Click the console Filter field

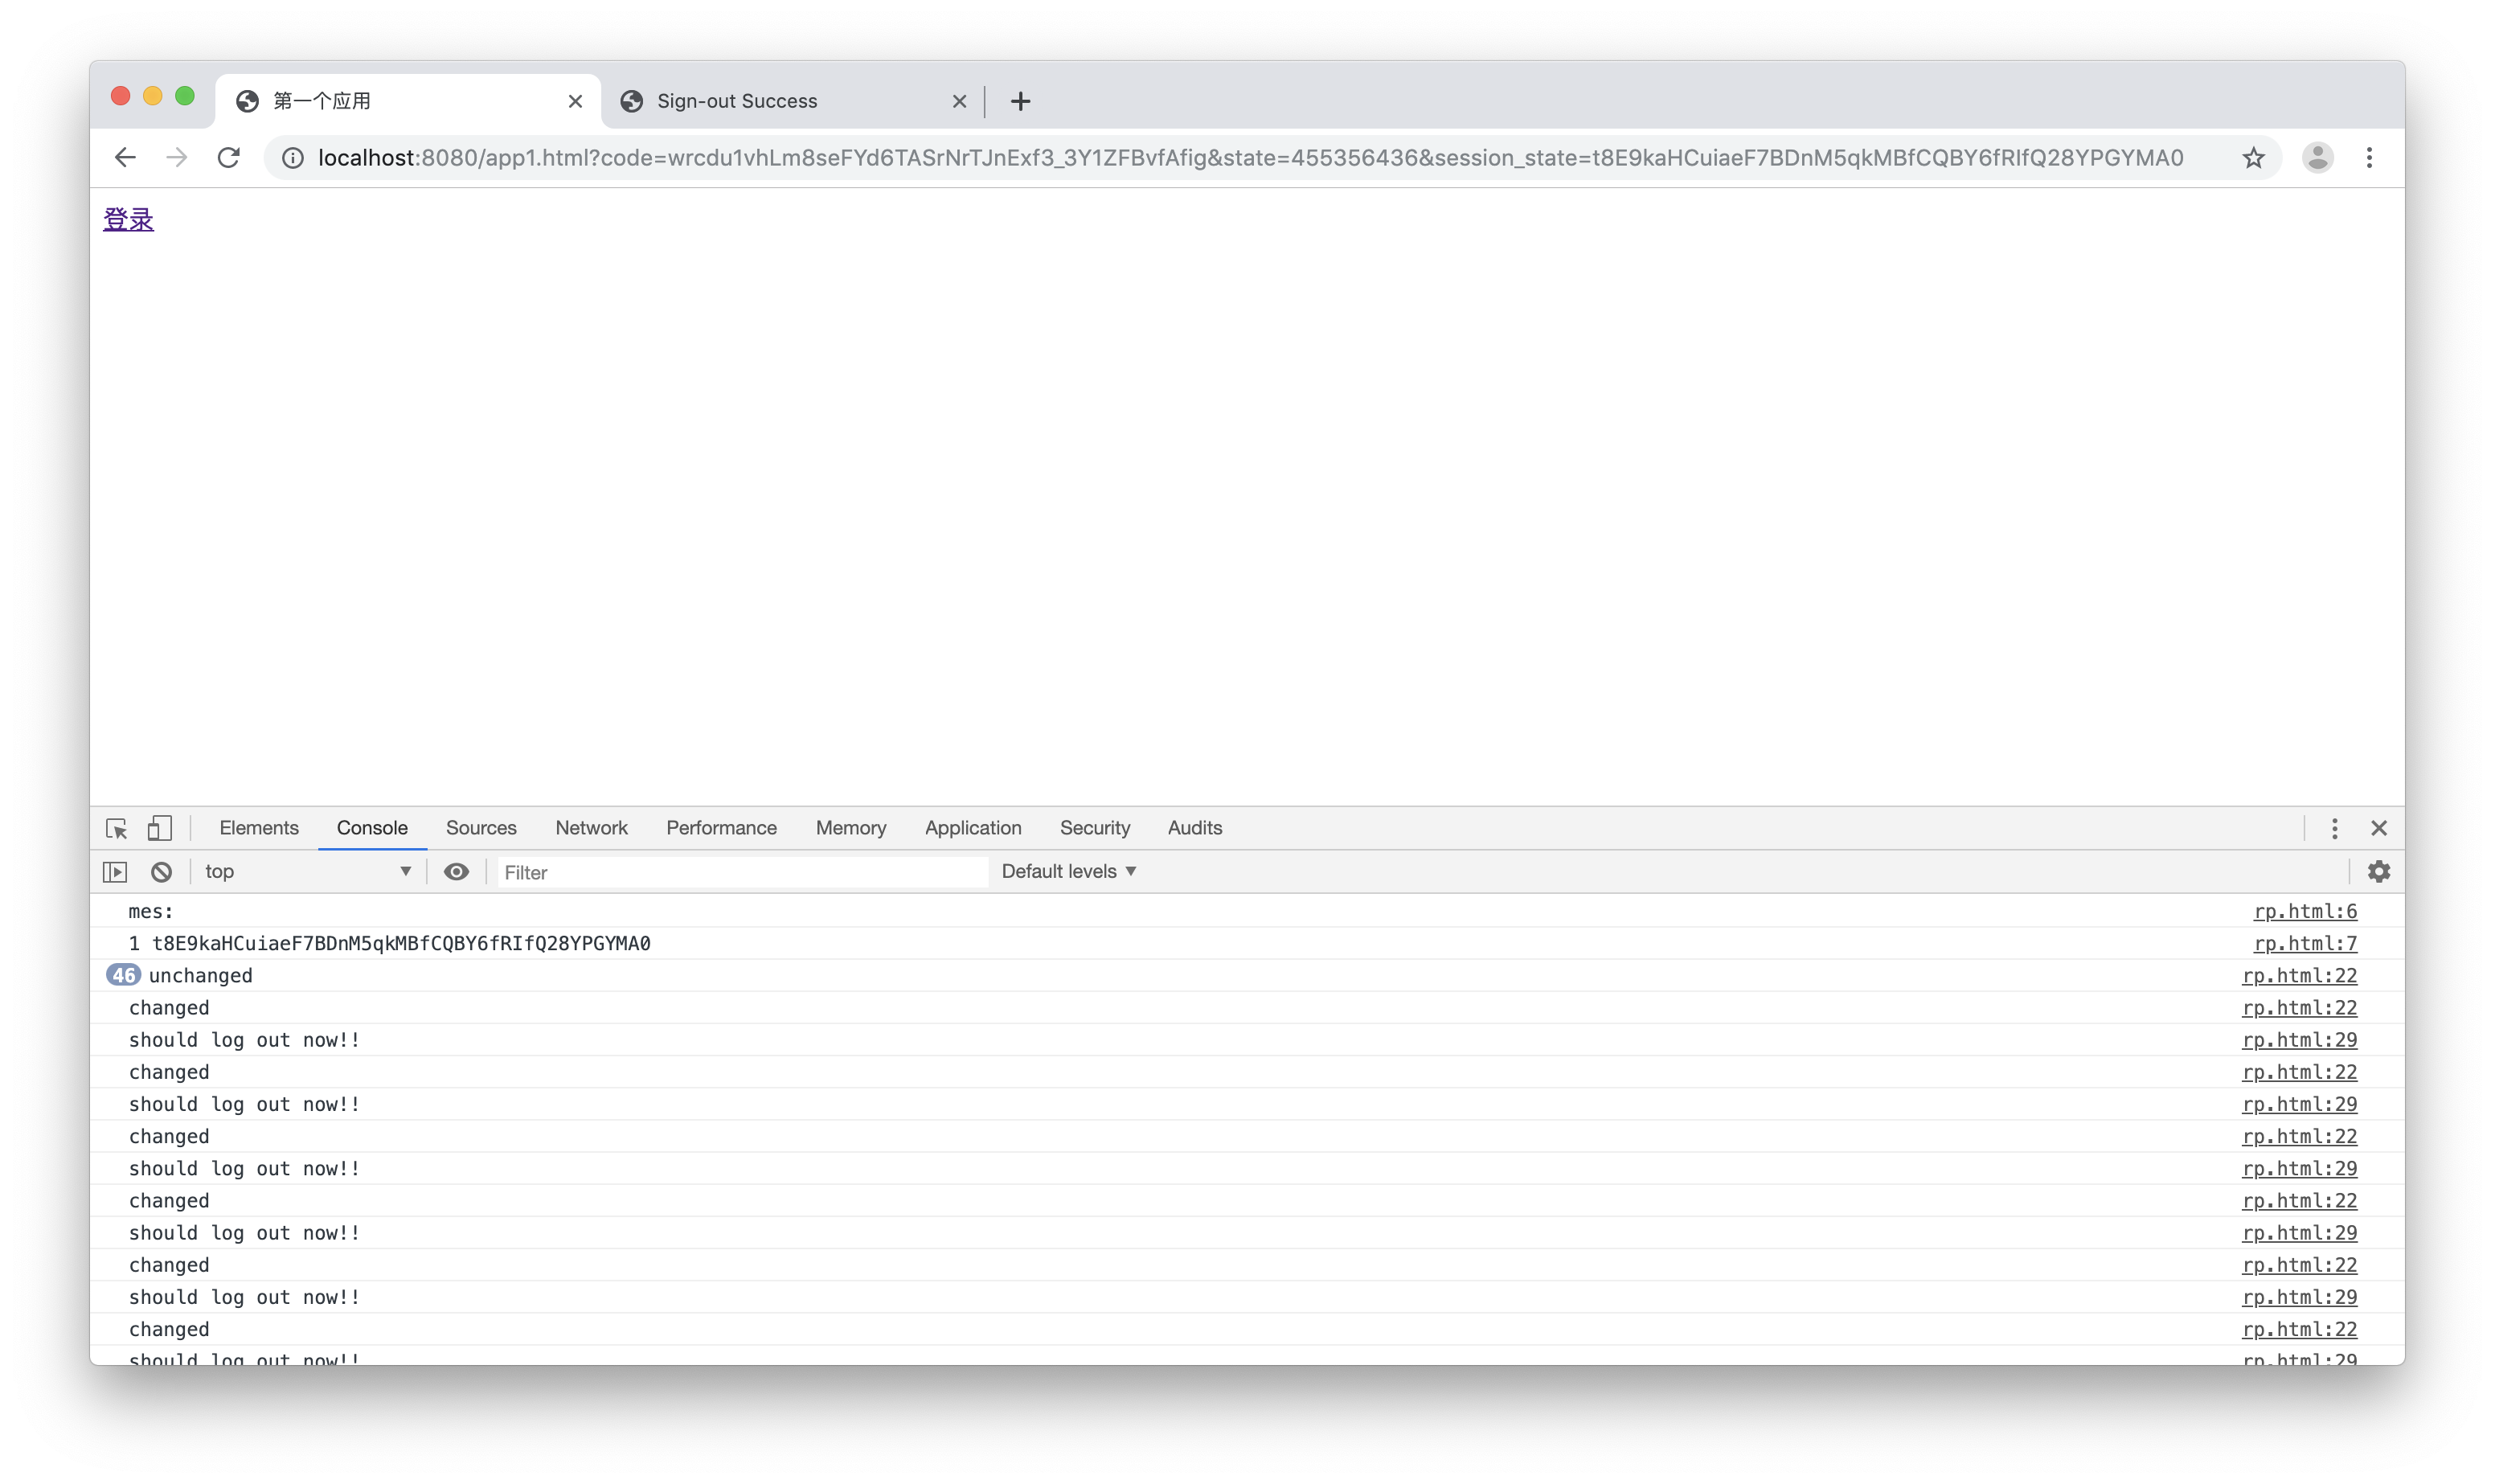click(x=742, y=872)
